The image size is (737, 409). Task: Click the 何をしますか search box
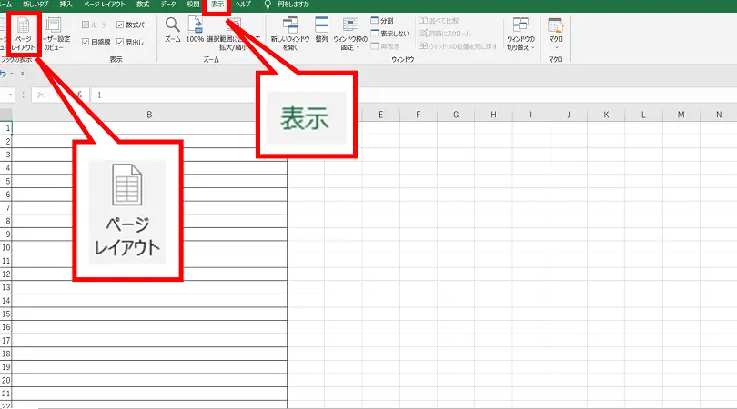click(x=288, y=5)
